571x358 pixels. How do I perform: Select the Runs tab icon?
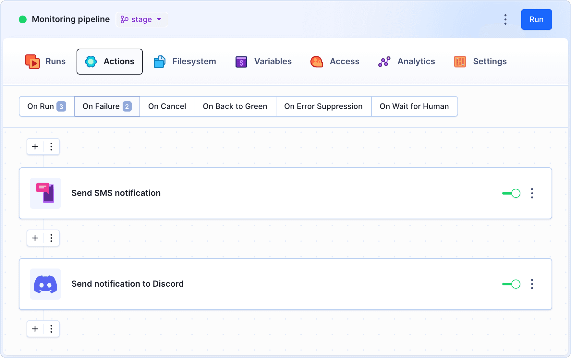tap(32, 61)
